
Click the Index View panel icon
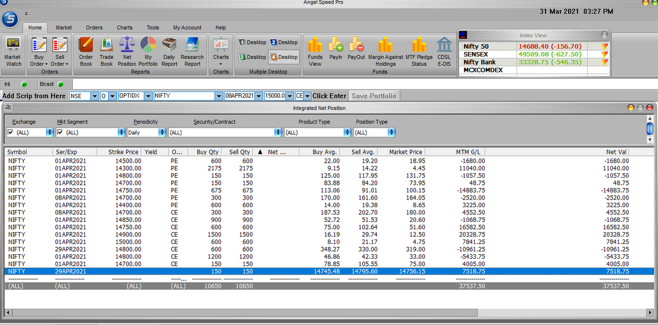click(x=464, y=35)
